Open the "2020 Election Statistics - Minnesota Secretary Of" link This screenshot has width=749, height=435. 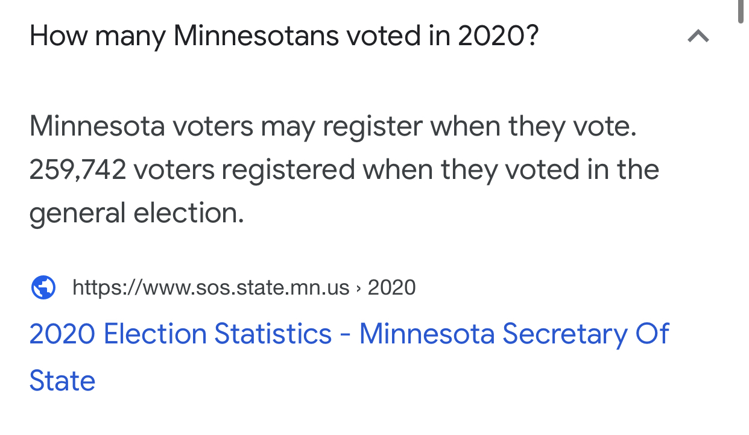point(349,334)
